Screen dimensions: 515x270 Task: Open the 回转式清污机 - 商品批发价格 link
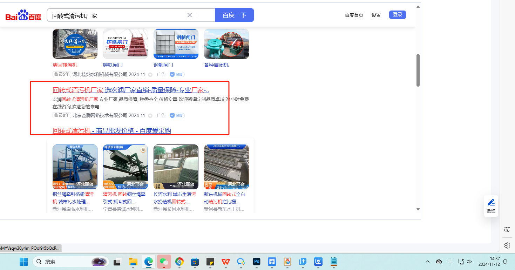click(111, 130)
